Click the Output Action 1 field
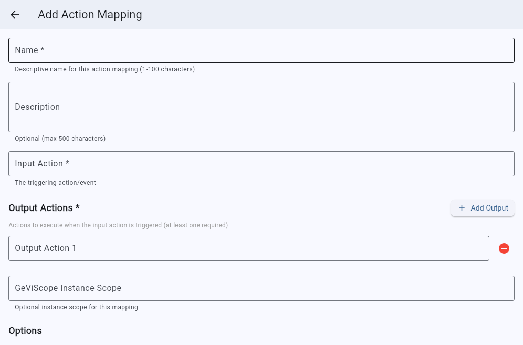 (x=248, y=248)
